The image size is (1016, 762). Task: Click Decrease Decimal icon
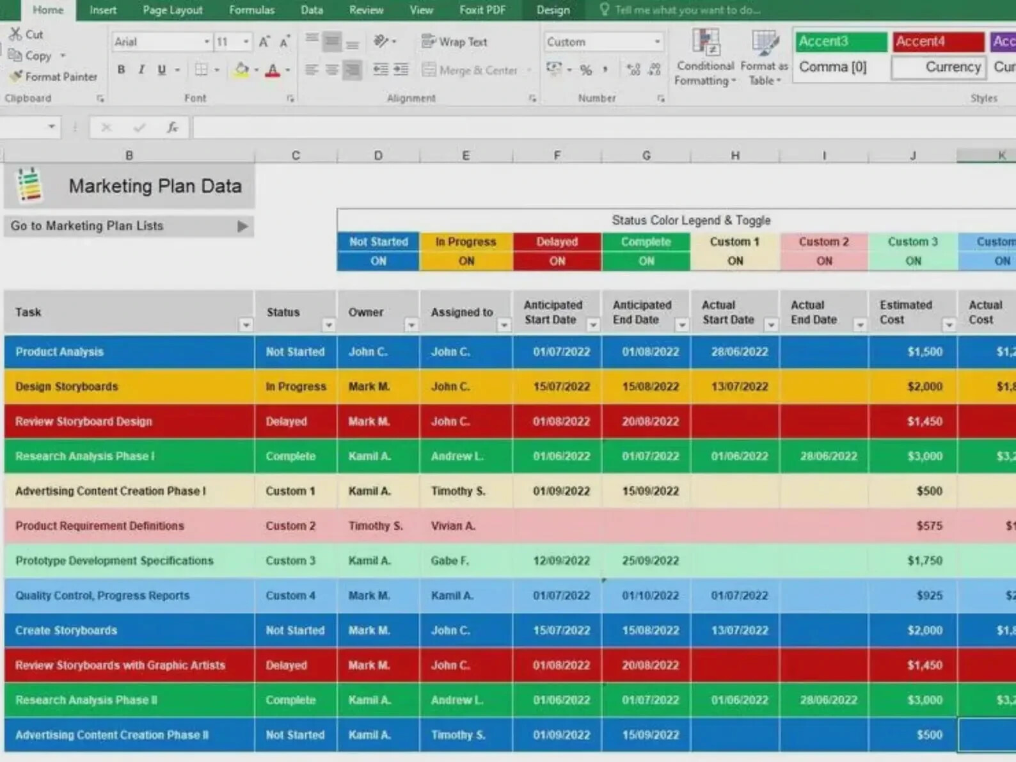655,69
